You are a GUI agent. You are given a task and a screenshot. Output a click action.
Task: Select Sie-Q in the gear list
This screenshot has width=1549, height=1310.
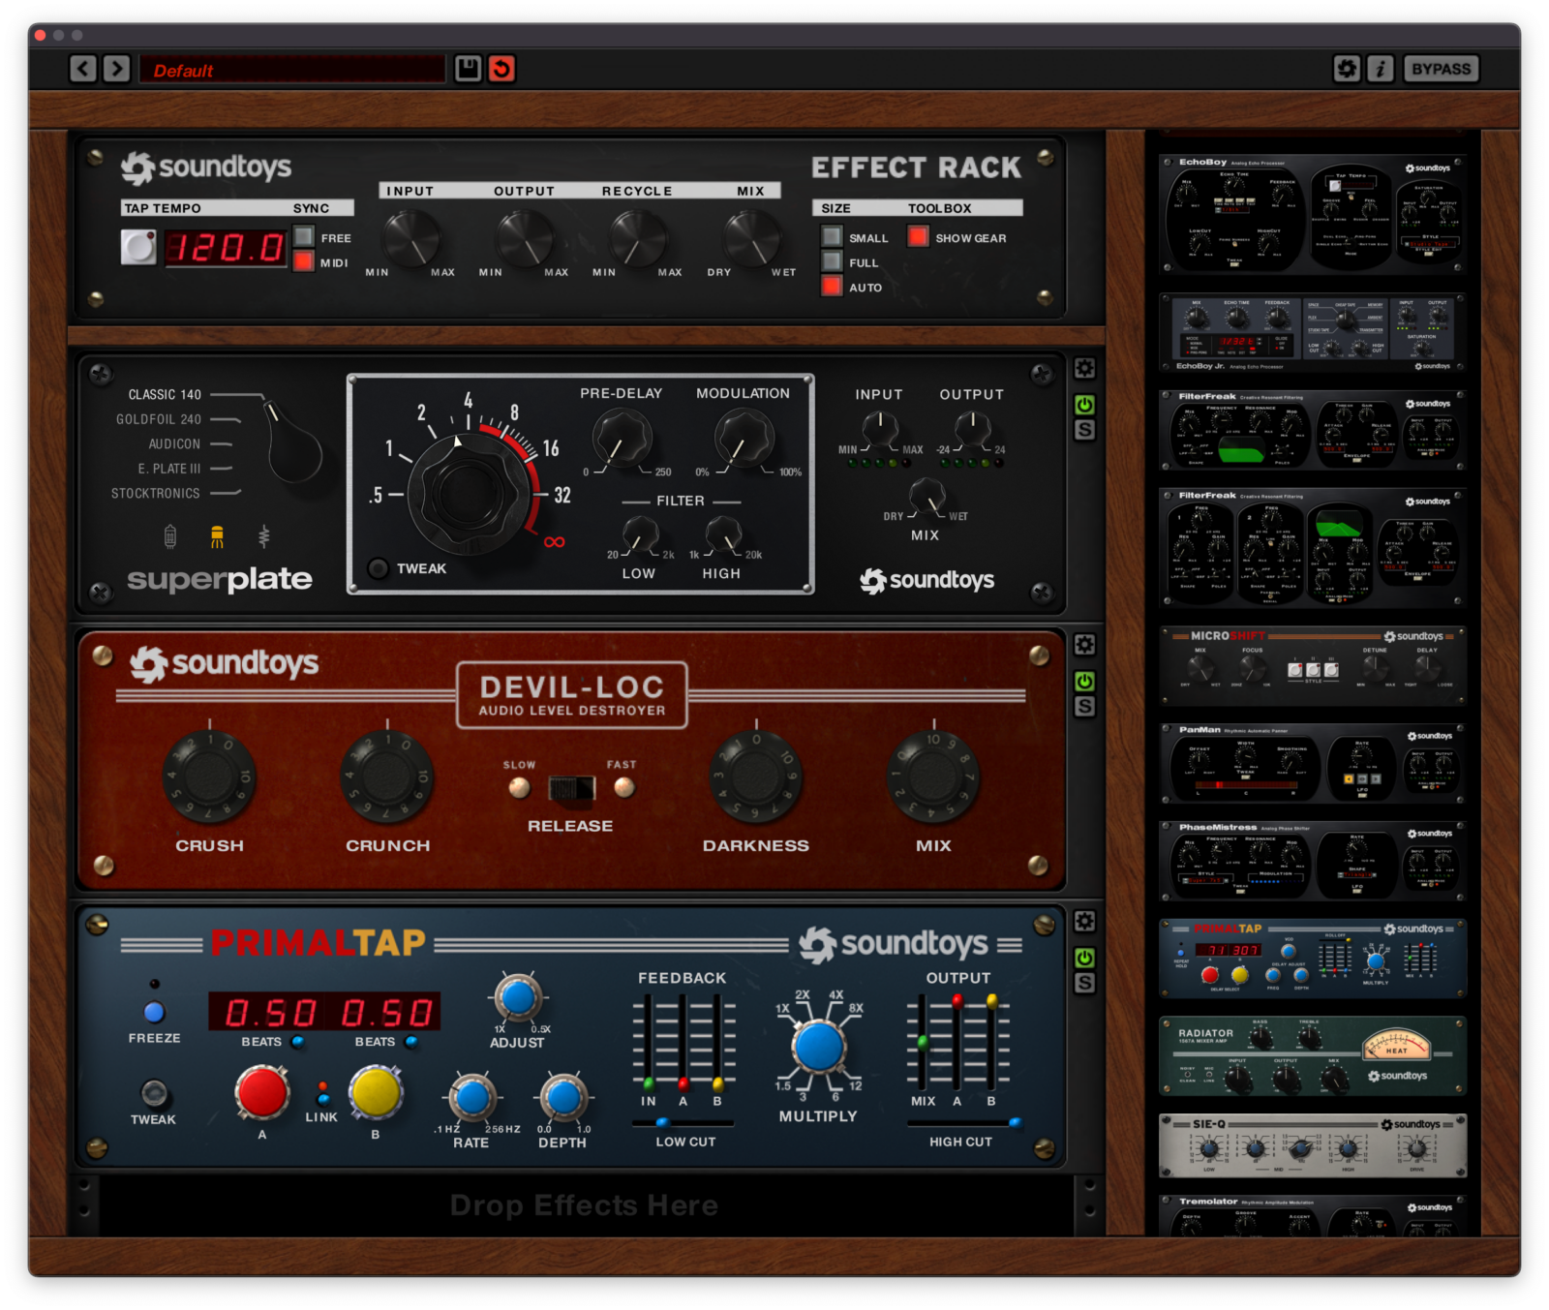tap(1312, 1145)
